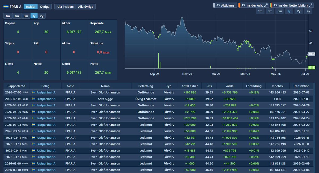Click Övrig Ledamot position cell
Viewport: 319px width, 173px height.
pyautogui.click(x=146, y=99)
